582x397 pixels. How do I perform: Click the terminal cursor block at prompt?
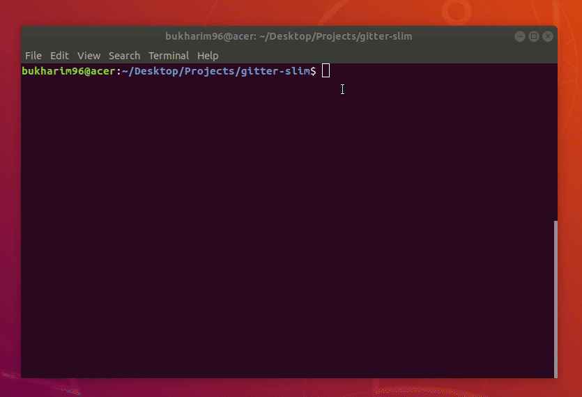click(x=326, y=70)
